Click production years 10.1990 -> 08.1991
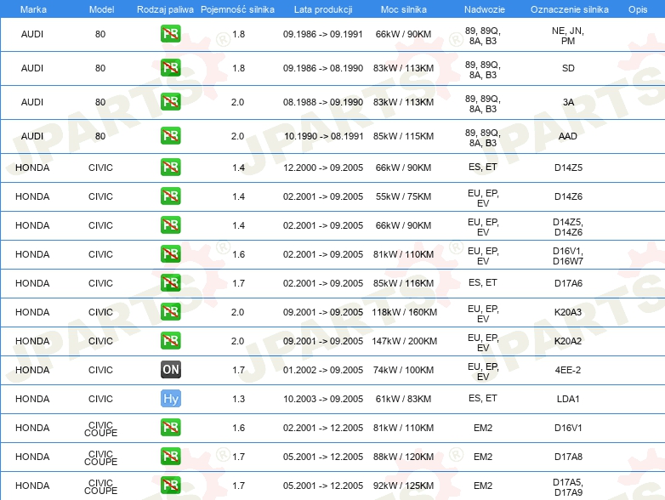The image size is (665, 500). [323, 136]
